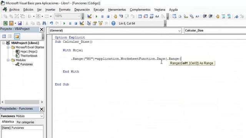Click the Project panel scroll right arrow
This screenshot has height=138, width=246.
pos(42,102)
